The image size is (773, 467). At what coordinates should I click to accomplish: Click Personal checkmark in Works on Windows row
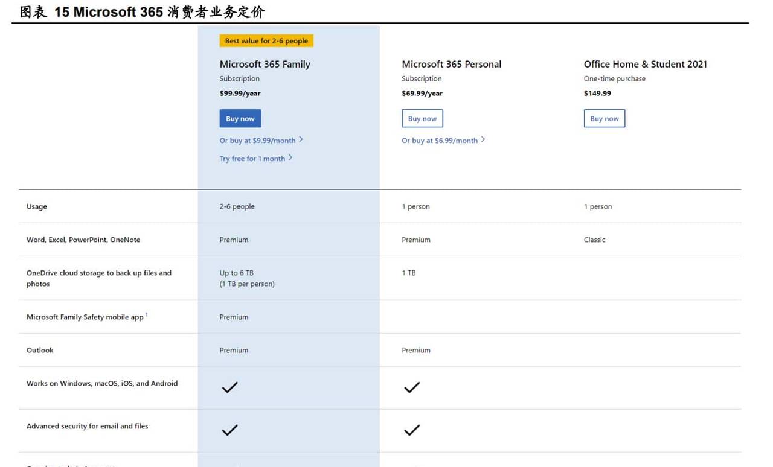pos(412,387)
